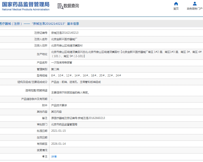Click the 产品技术要求 attachment entry
This screenshot has height=162, width=203.
point(59,105)
